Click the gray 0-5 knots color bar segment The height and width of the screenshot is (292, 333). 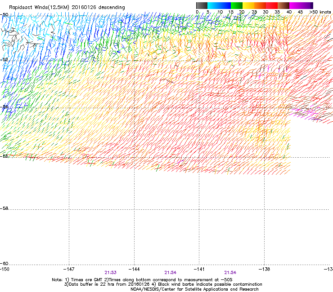pos(202,5)
